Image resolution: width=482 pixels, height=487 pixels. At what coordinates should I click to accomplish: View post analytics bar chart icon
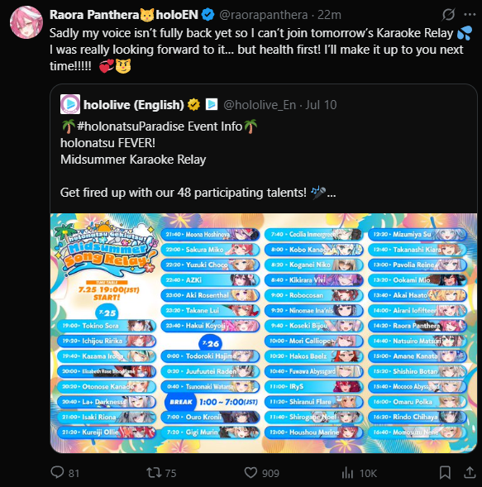click(347, 473)
